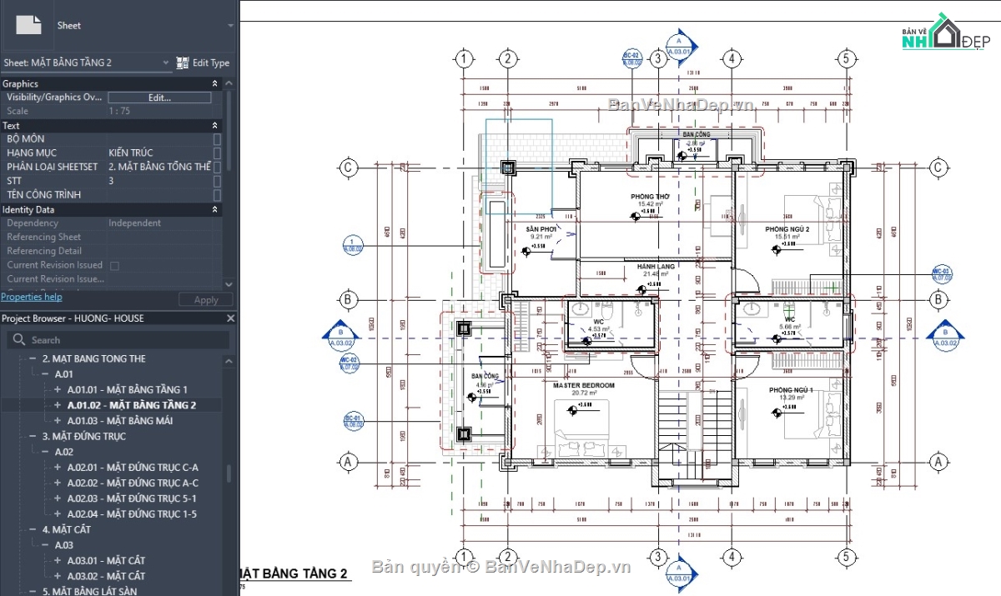
Task: Click the magnifier icon in Project Browser search
Action: click(18, 340)
